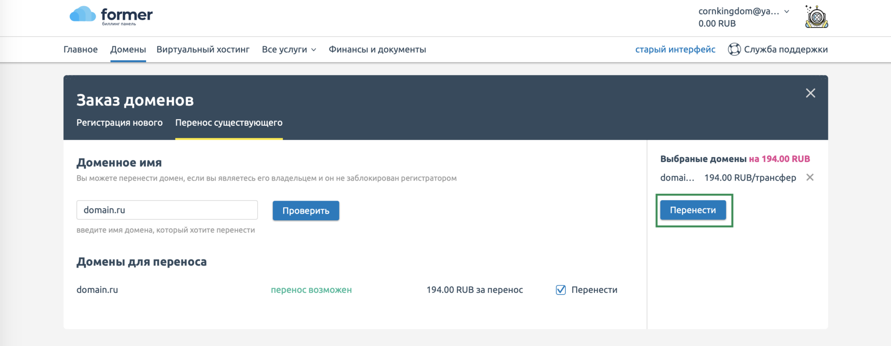891x346 pixels.
Task: Focus the domain name input field
Action: (x=167, y=210)
